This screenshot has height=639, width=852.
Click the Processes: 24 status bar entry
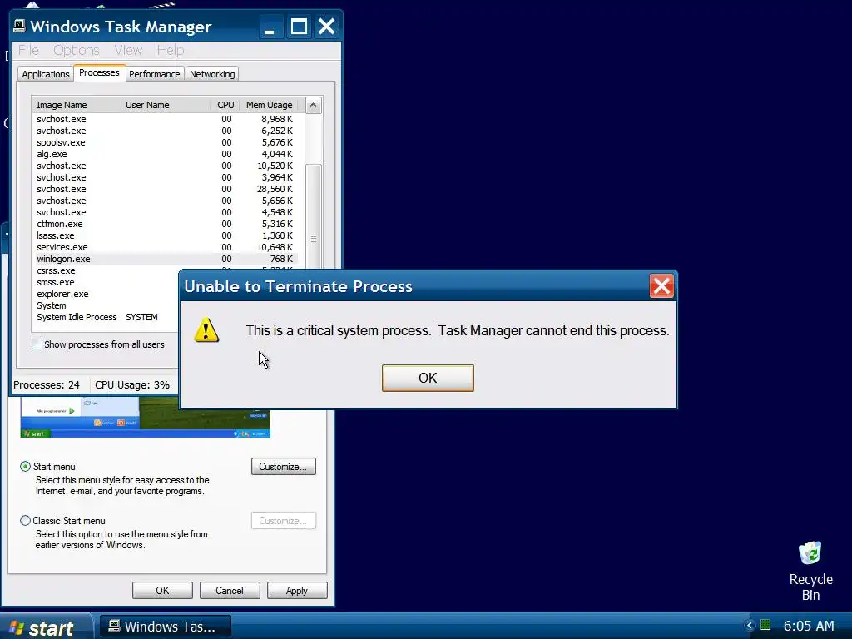(x=47, y=384)
